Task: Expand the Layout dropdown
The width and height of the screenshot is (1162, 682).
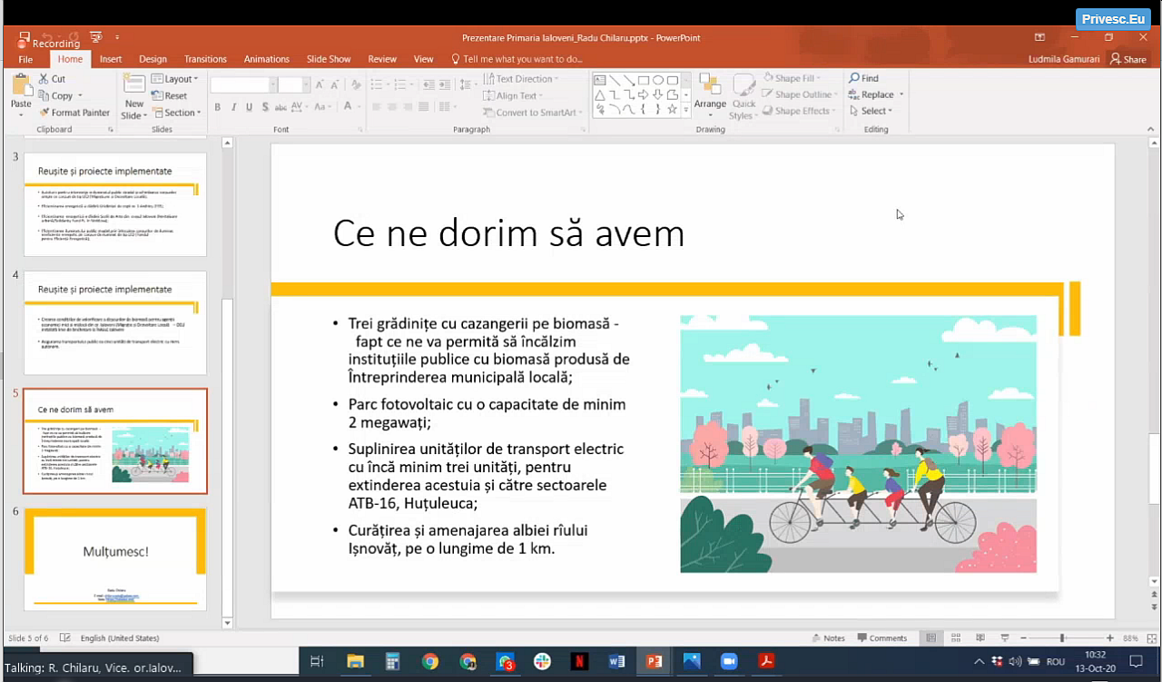Action: [175, 79]
